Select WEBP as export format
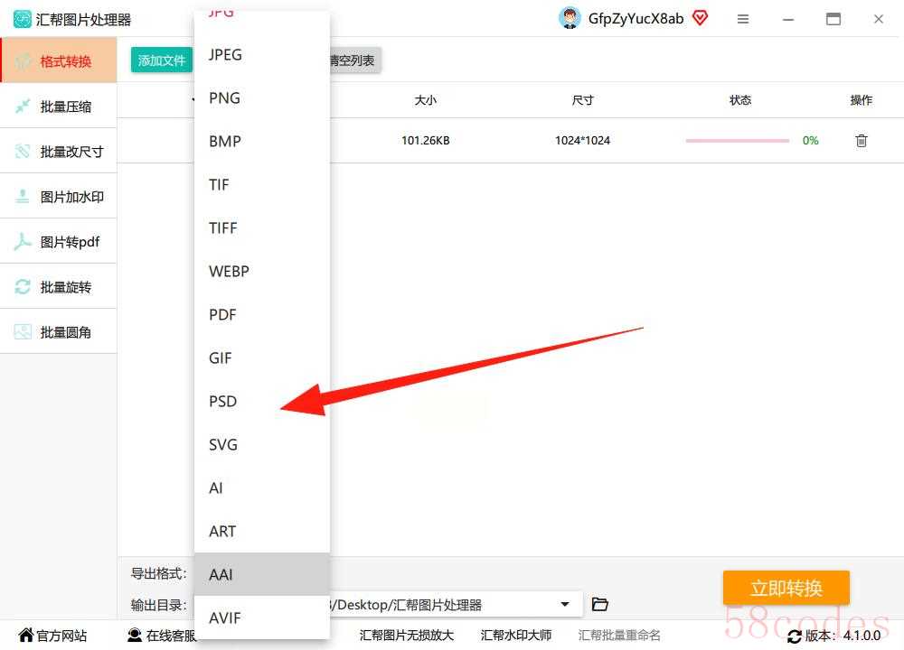The height and width of the screenshot is (650, 904). point(262,271)
